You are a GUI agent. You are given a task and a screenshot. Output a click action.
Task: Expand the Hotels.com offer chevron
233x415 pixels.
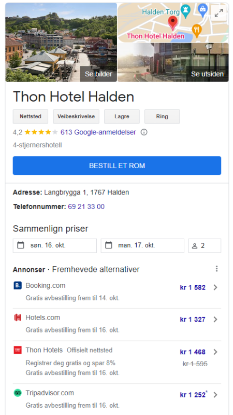[x=215, y=320]
